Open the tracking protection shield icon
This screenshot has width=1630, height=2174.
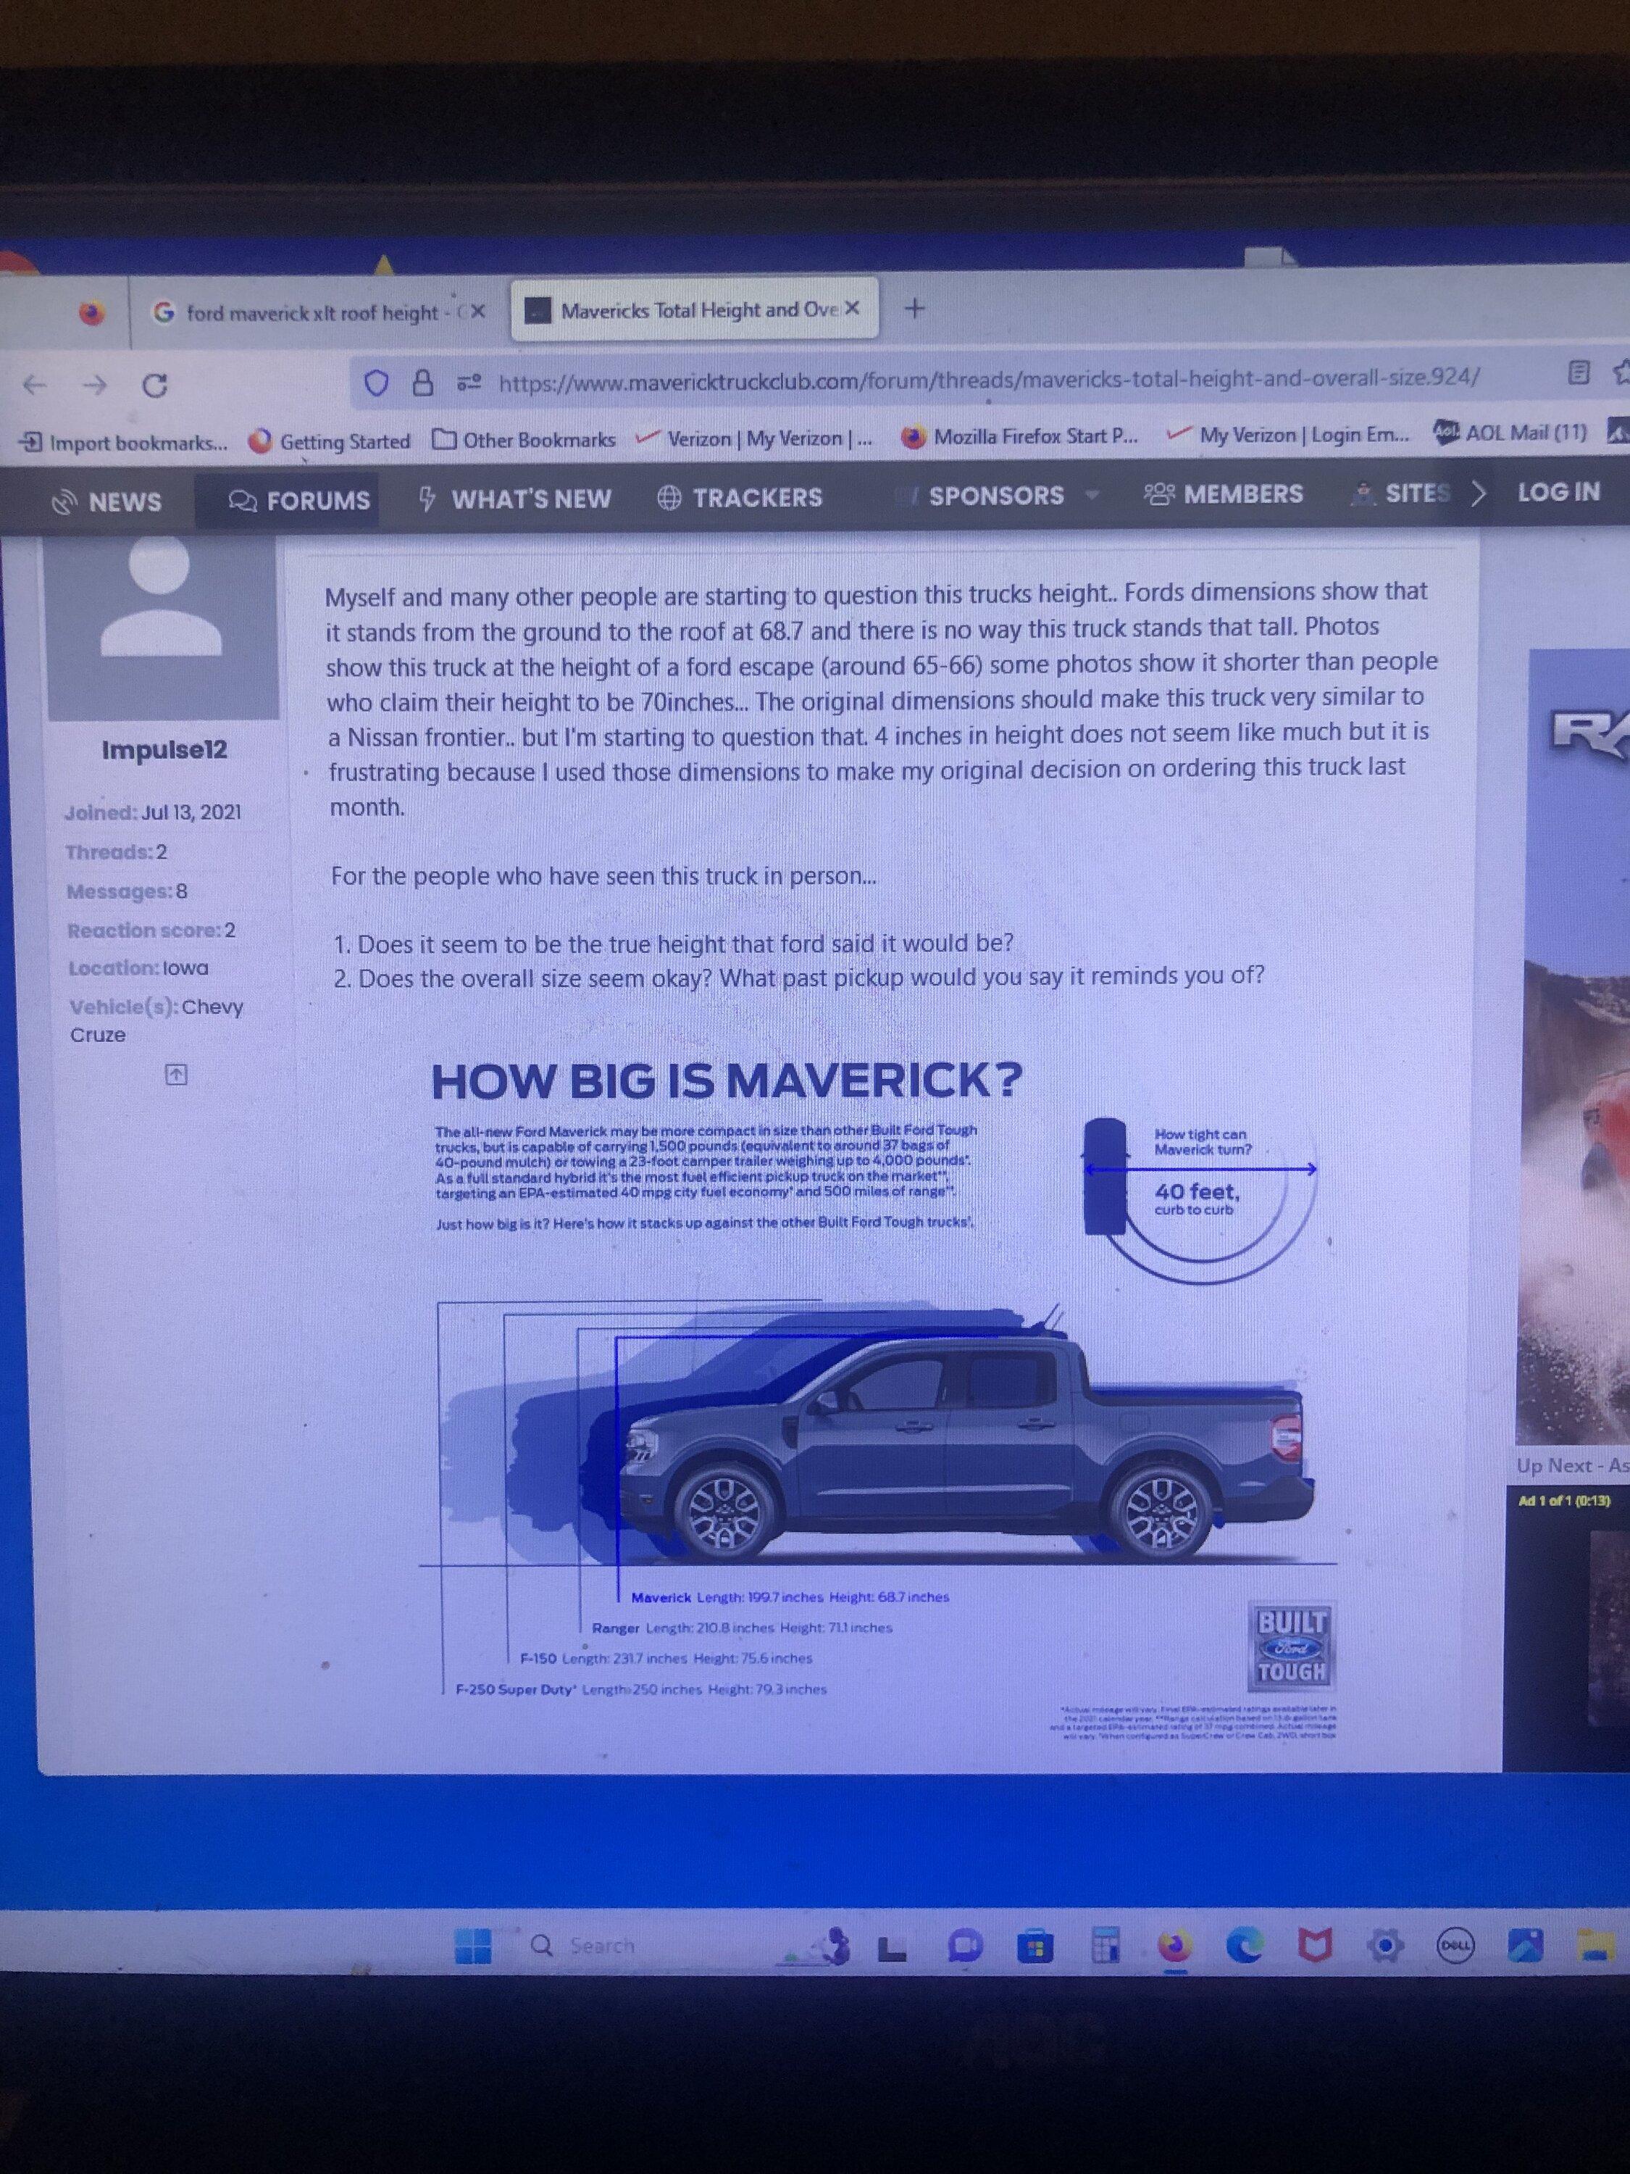tap(376, 383)
